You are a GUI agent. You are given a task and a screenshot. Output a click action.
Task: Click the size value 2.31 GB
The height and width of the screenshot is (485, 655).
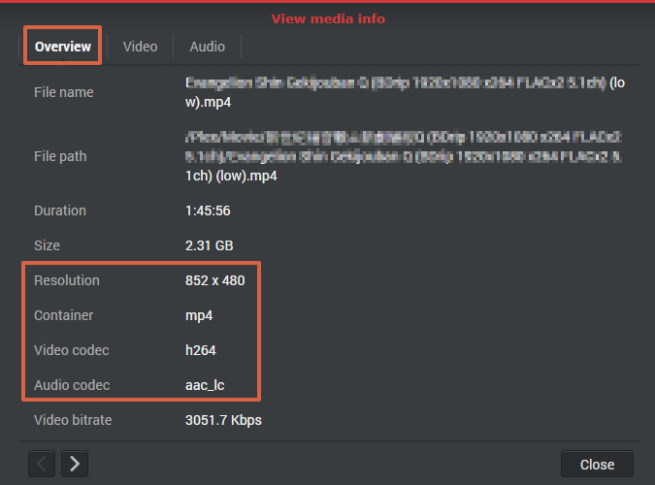pos(209,245)
